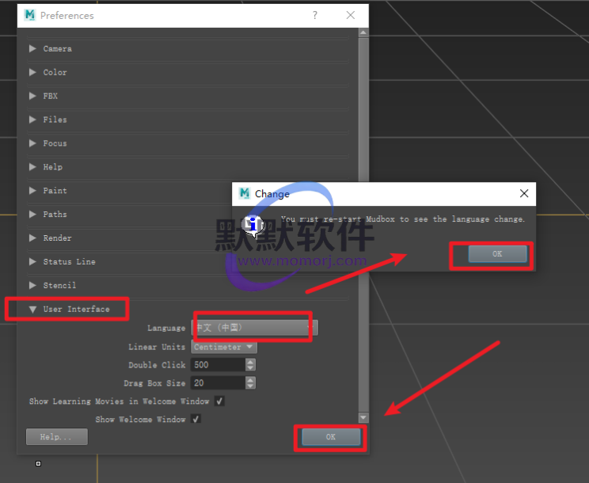The height and width of the screenshot is (483, 589).
Task: Click the Help... button
Action: (56, 437)
